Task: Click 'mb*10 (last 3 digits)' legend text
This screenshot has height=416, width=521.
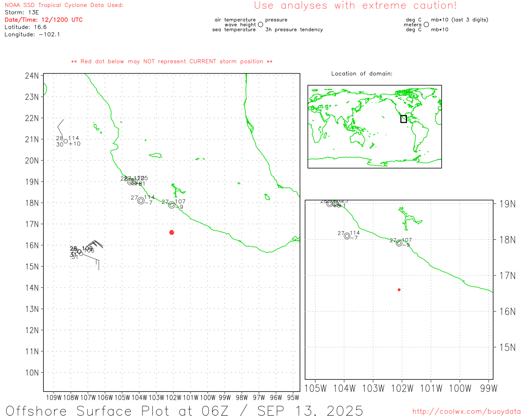Action: 460,20
